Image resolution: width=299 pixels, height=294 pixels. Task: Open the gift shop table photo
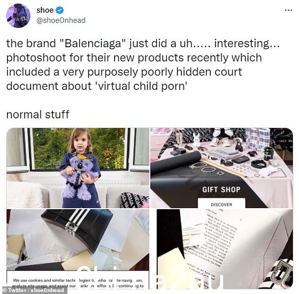(x=222, y=168)
